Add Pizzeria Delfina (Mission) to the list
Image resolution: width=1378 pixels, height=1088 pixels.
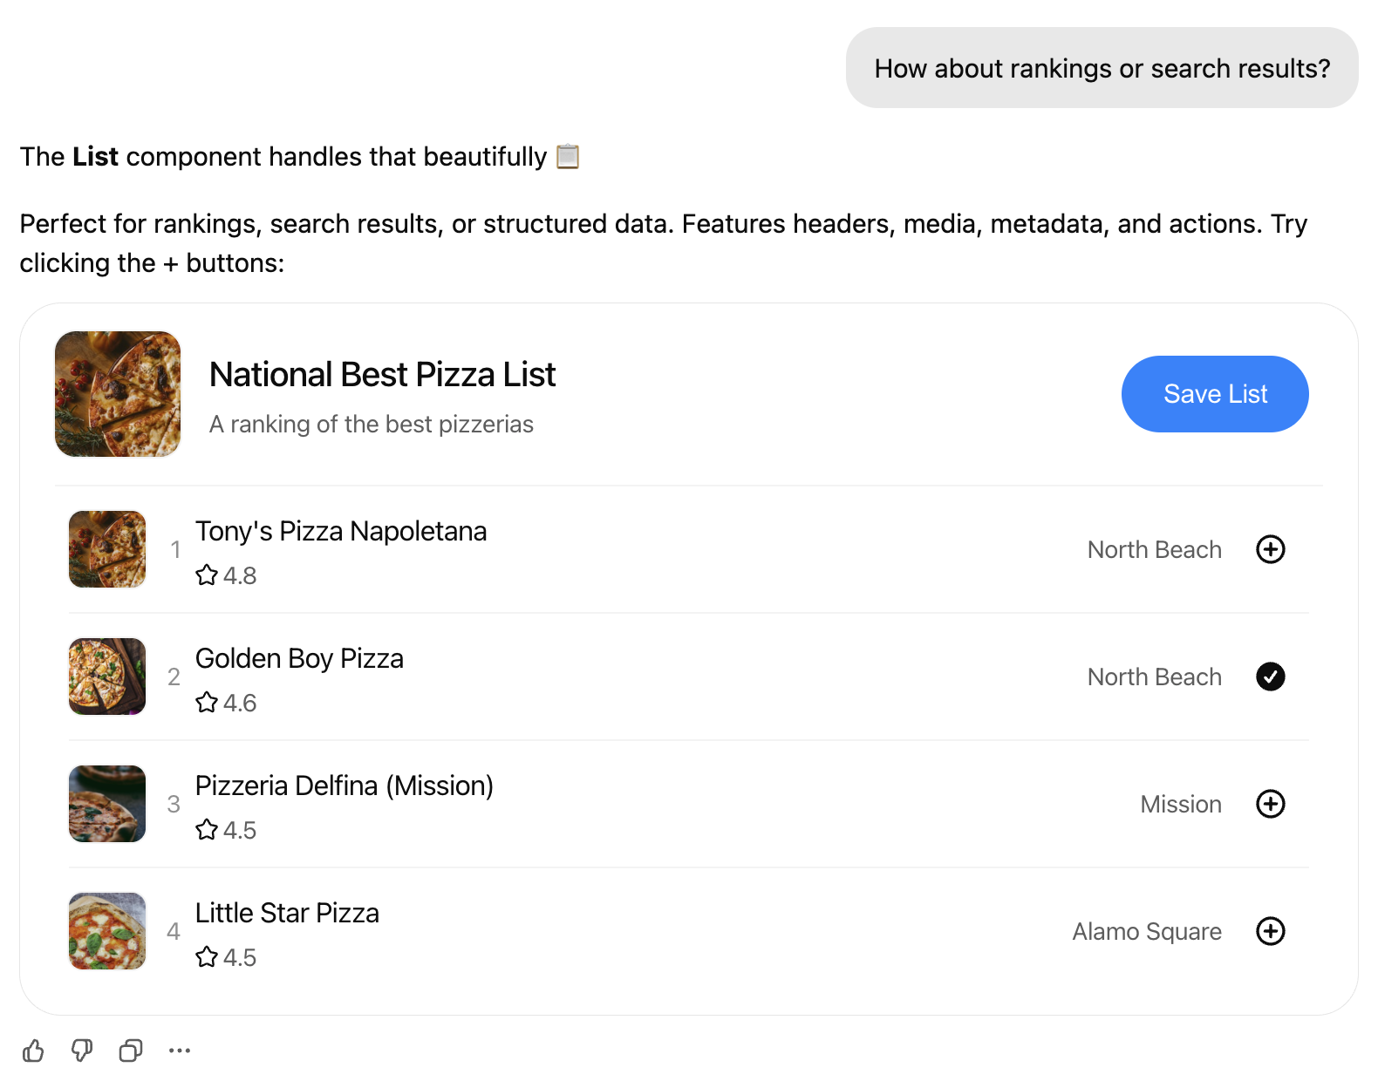pyautogui.click(x=1272, y=804)
